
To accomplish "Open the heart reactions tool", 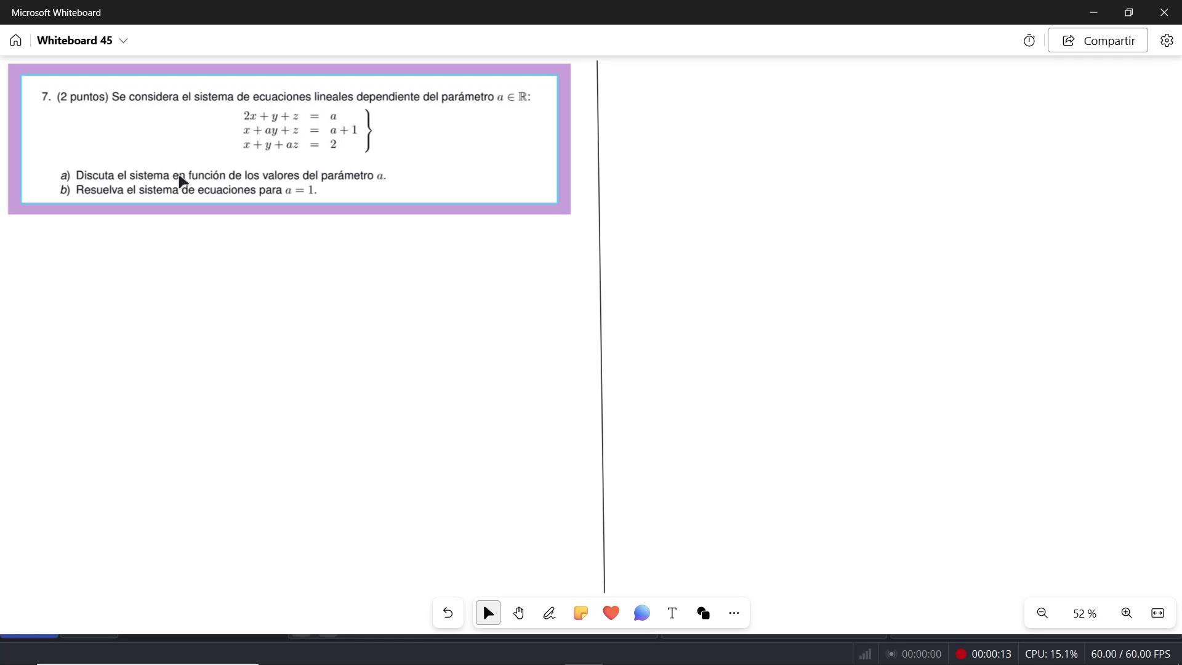I will coord(611,613).
